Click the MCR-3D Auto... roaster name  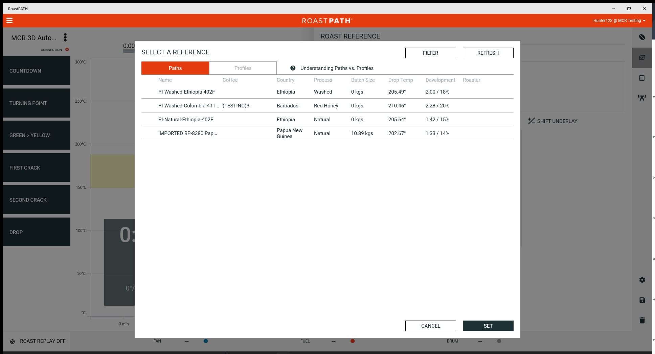34,38
